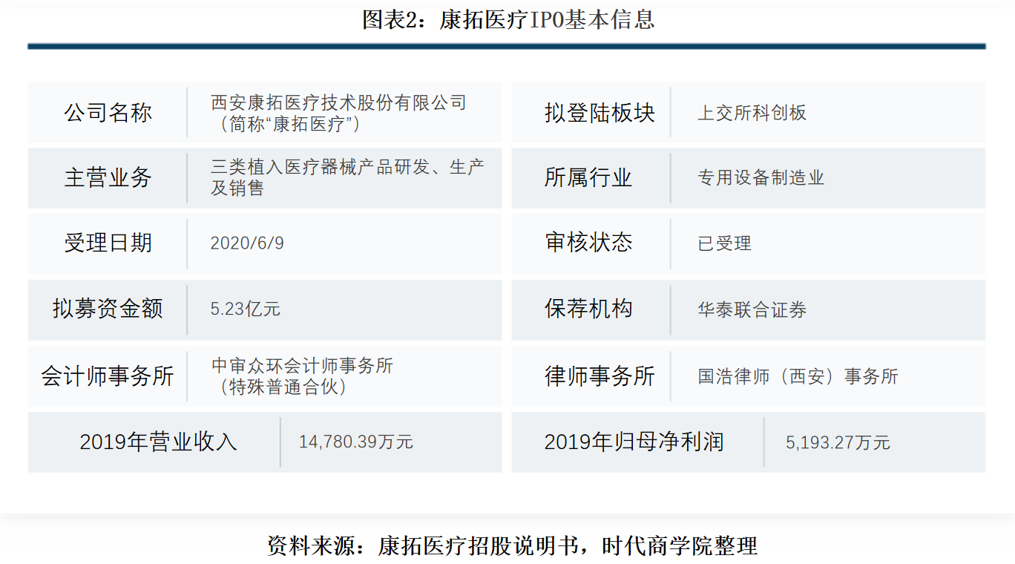Click the value 国浩律师（西安）事务所

[x=798, y=376]
